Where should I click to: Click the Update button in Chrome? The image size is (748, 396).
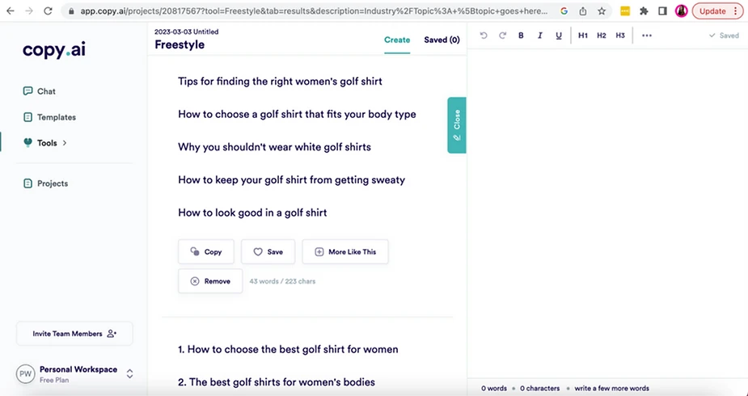(x=717, y=11)
